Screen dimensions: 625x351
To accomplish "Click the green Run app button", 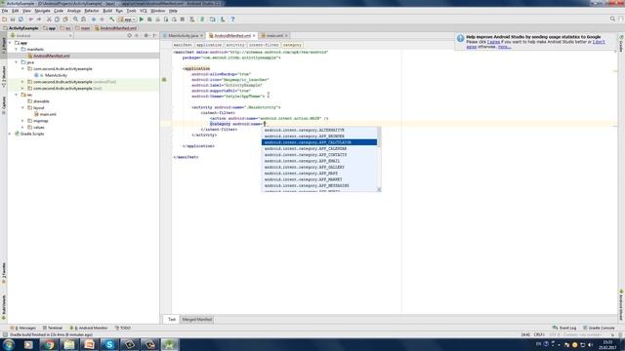I will 141,19.
